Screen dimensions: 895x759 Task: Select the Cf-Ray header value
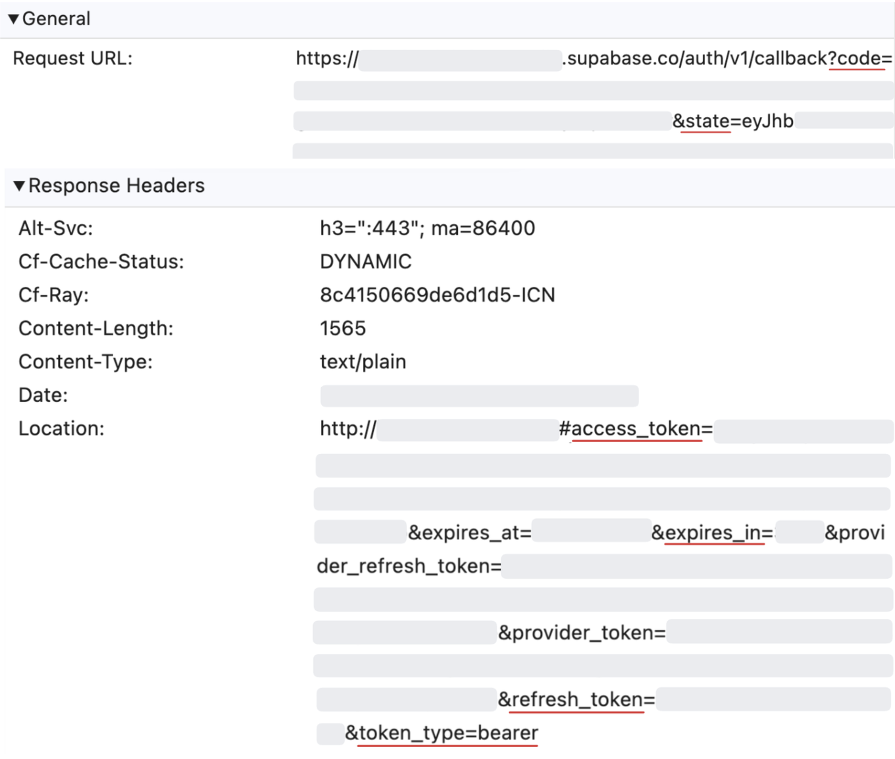pyautogui.click(x=437, y=295)
